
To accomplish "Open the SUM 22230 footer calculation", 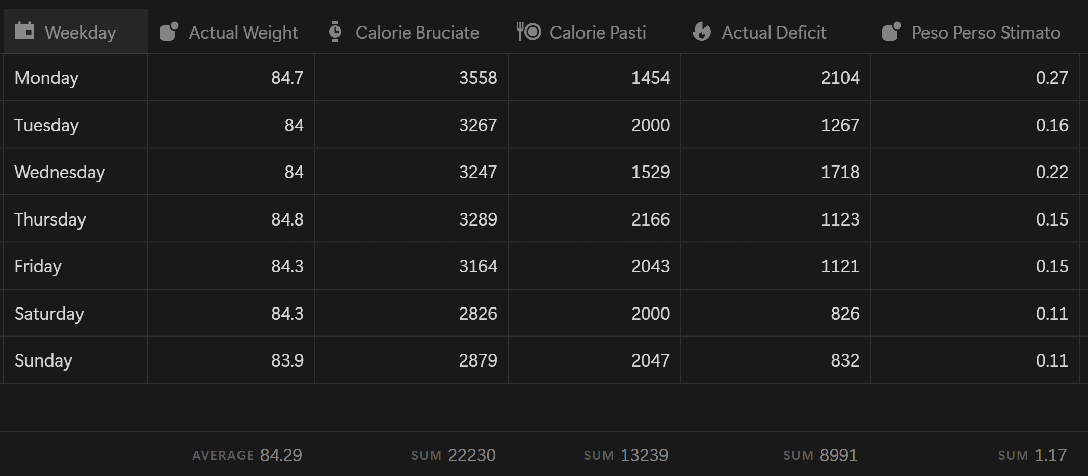I will pyautogui.click(x=454, y=455).
